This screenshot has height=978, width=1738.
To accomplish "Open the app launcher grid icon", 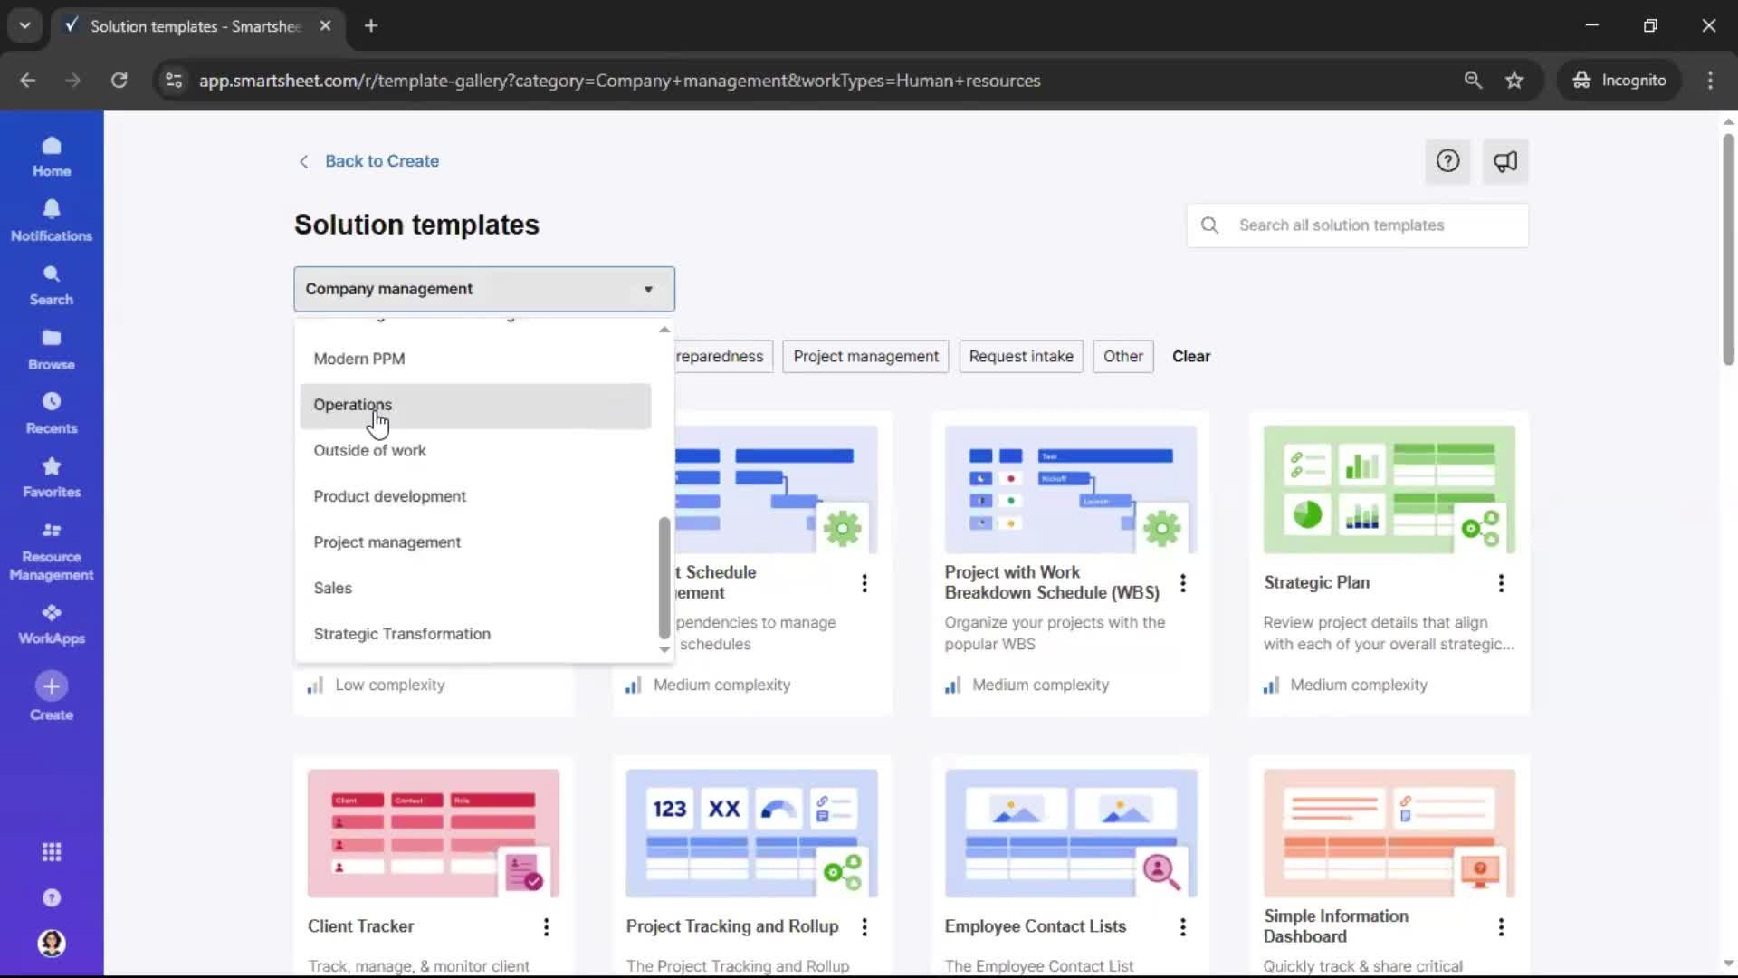I will click(52, 852).
